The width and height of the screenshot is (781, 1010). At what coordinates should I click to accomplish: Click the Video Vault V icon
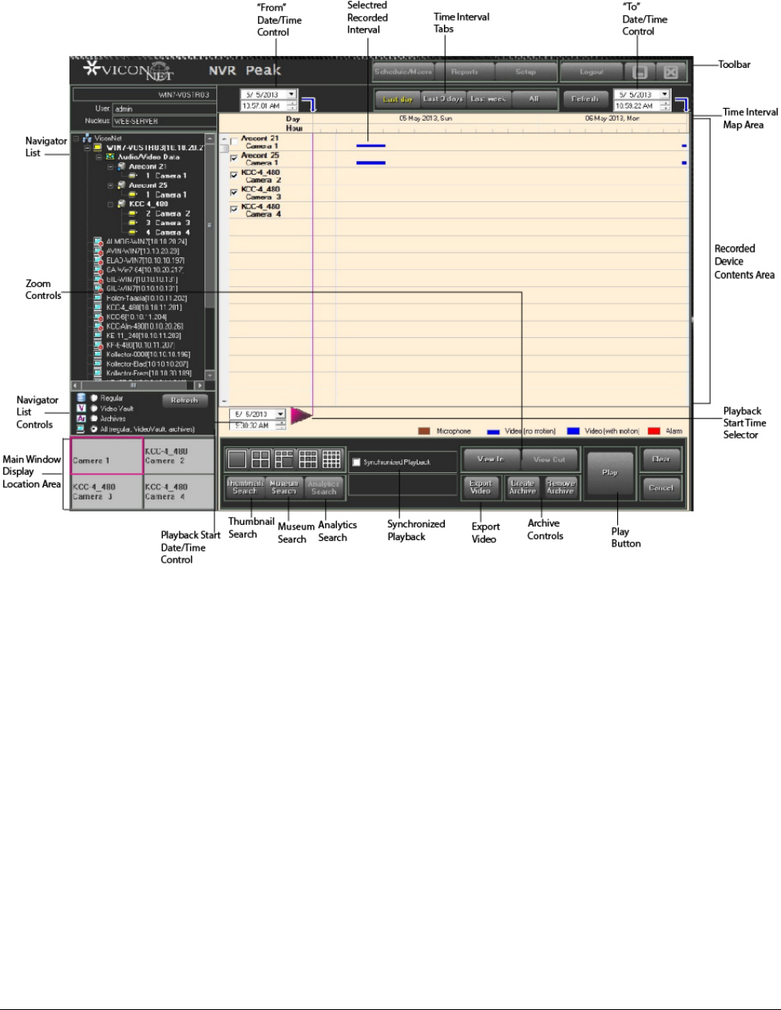pos(81,408)
